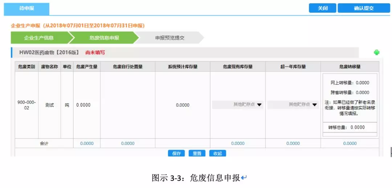Image resolution: width=392 pixels, height=188 pixels.
Task: Click the 网上转移量 value
Action: 362,83
